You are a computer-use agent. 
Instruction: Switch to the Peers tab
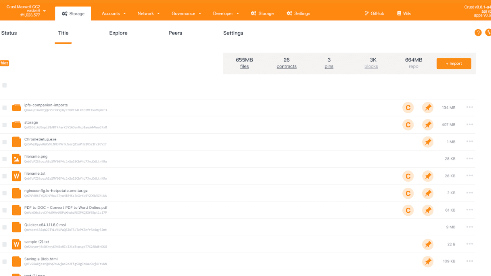point(175,33)
